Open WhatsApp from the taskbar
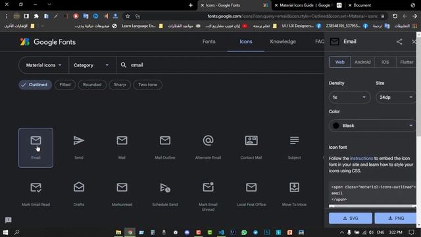The height and width of the screenshot is (237, 421). point(244,232)
